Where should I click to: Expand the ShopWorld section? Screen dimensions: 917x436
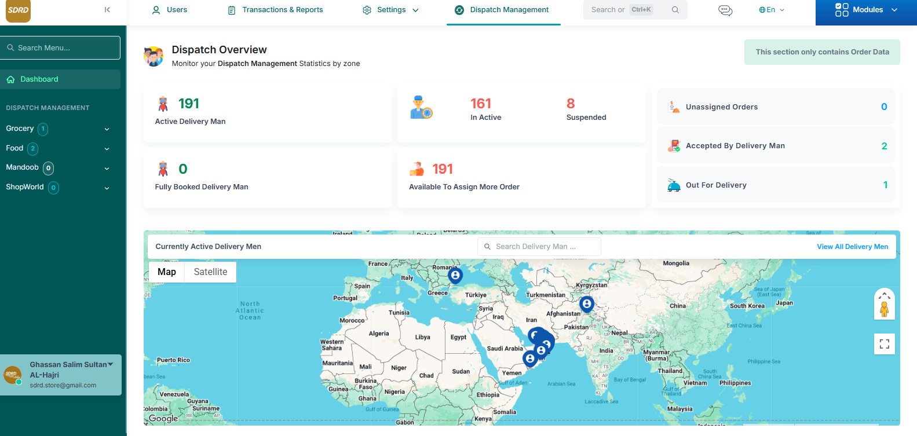[107, 188]
